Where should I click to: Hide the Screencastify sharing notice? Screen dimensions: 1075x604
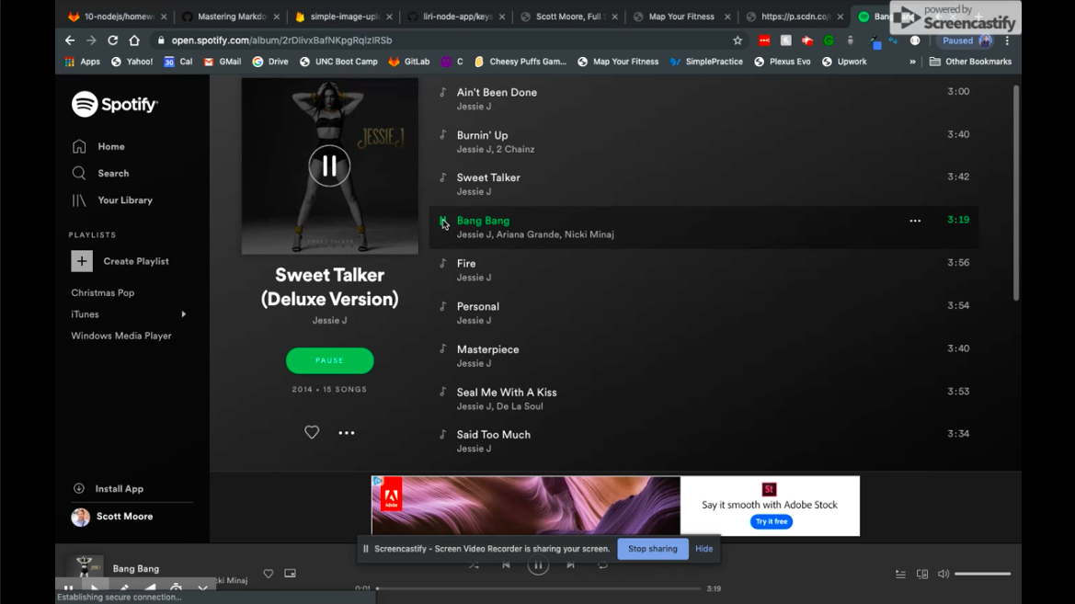coord(704,549)
